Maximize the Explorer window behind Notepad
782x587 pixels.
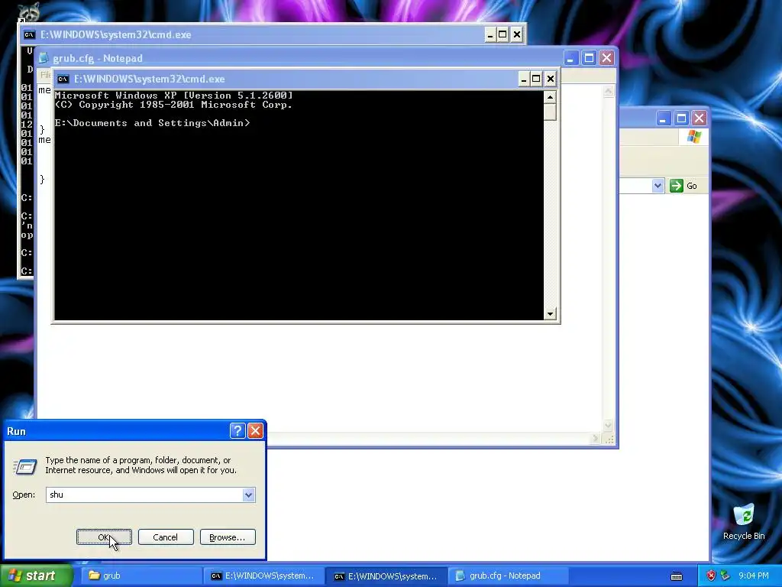click(681, 118)
